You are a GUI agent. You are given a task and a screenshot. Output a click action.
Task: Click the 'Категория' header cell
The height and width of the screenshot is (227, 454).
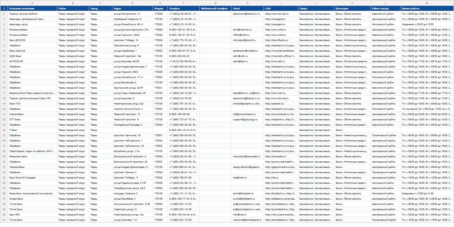pos(352,9)
